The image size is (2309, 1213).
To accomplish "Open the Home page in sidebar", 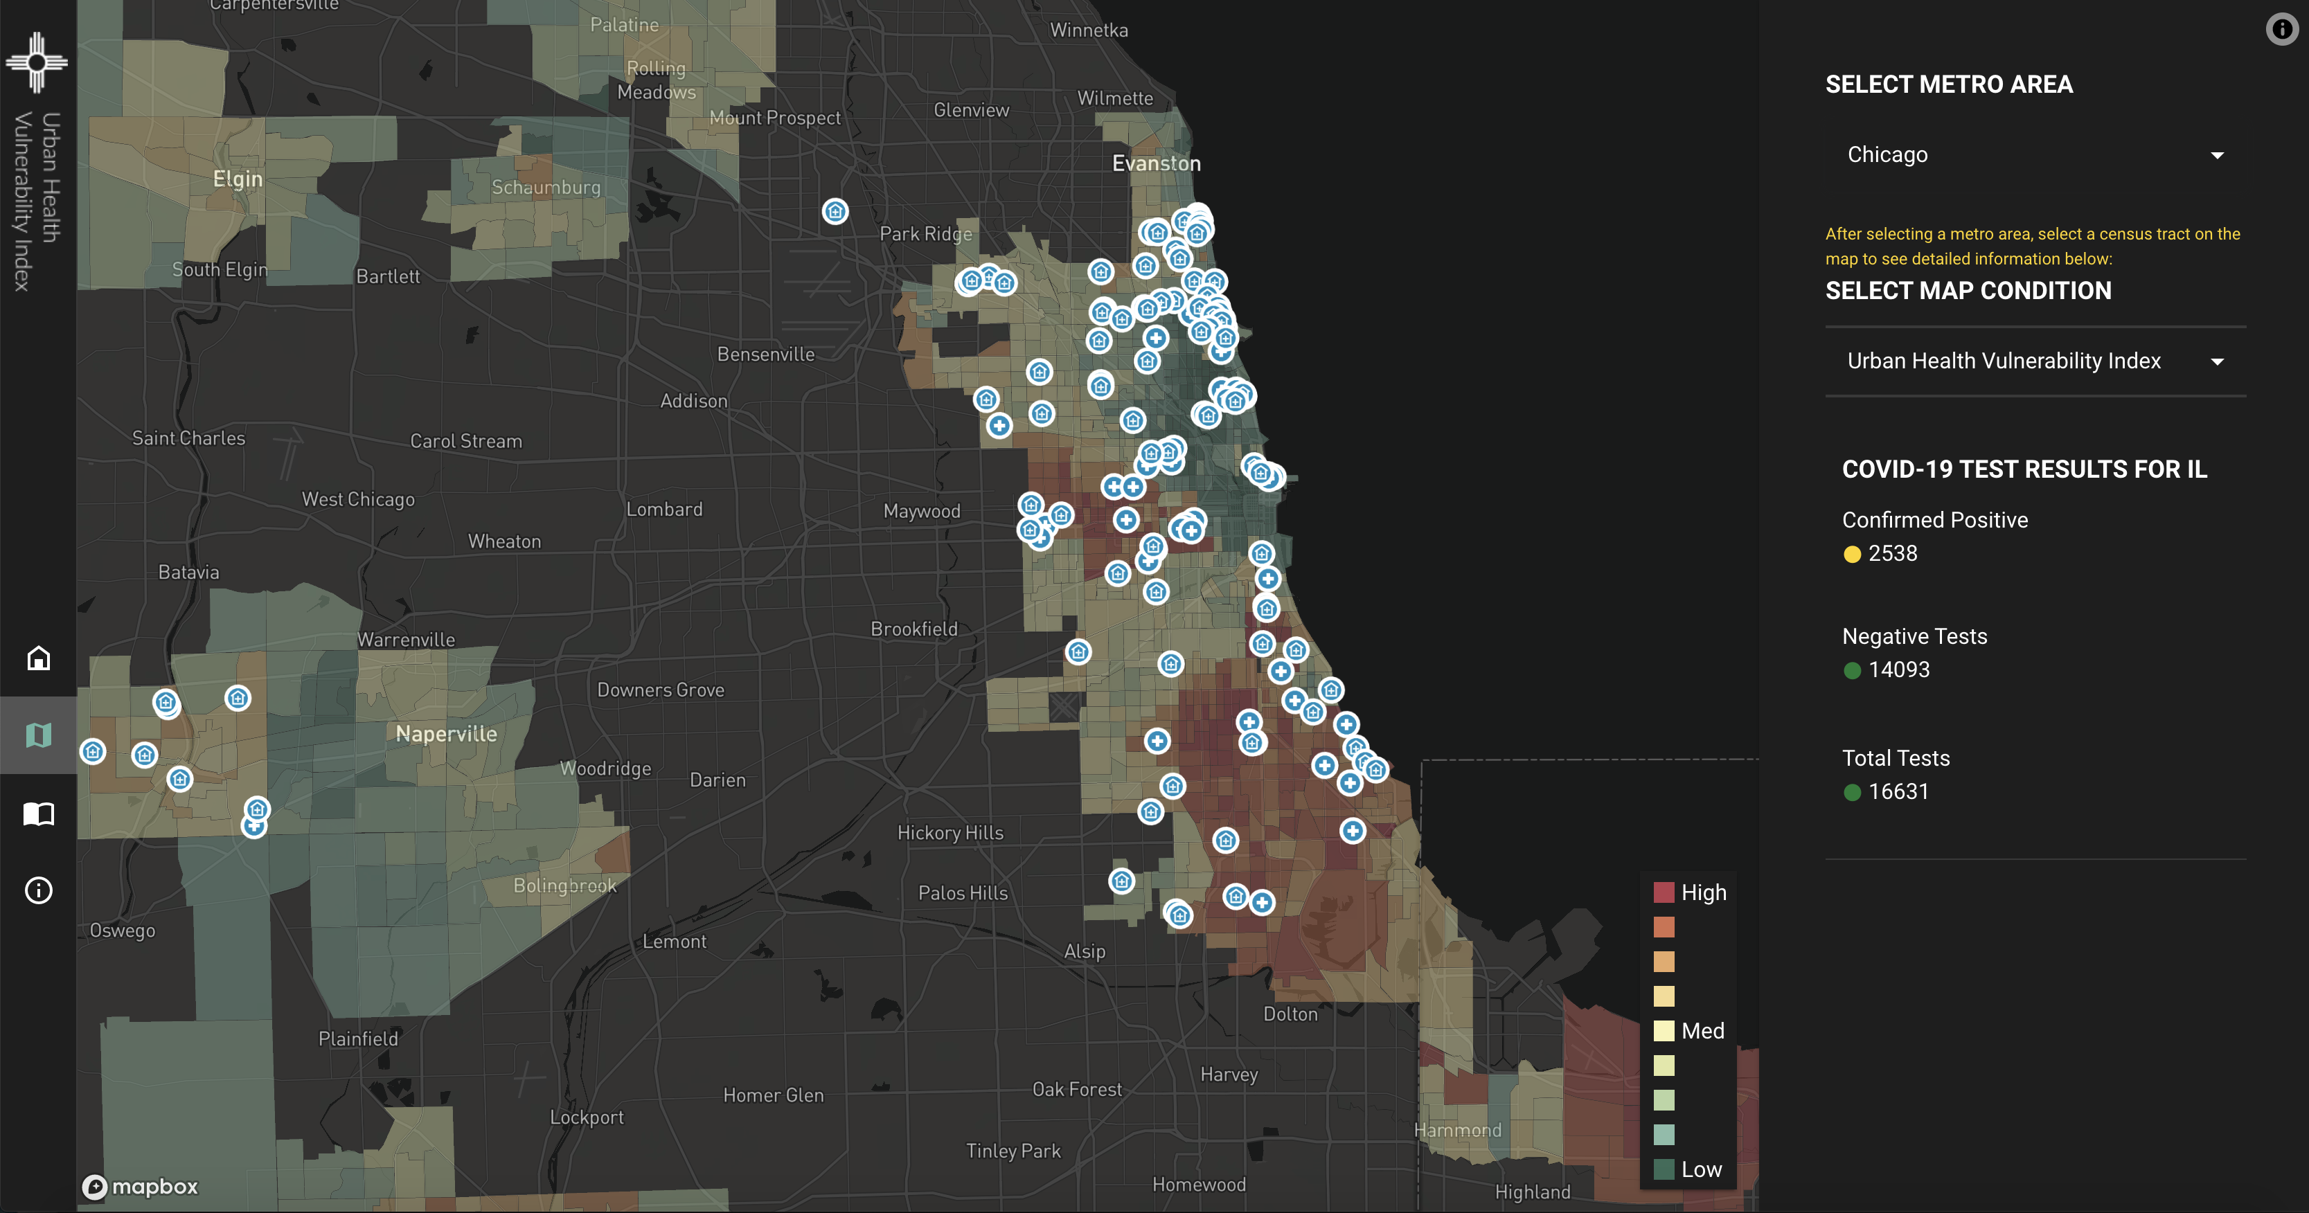I will pos(39,658).
